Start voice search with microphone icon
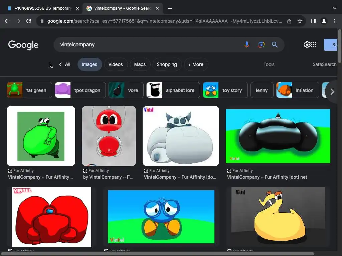342x256 pixels. [247, 45]
